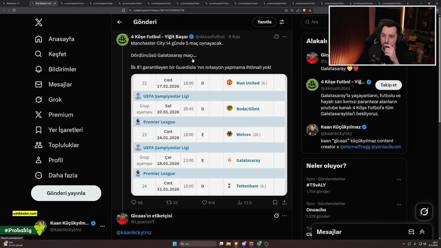Click Takip et for 4 Köşe Futbol
The width and height of the screenshot is (441, 248).
coord(388,85)
